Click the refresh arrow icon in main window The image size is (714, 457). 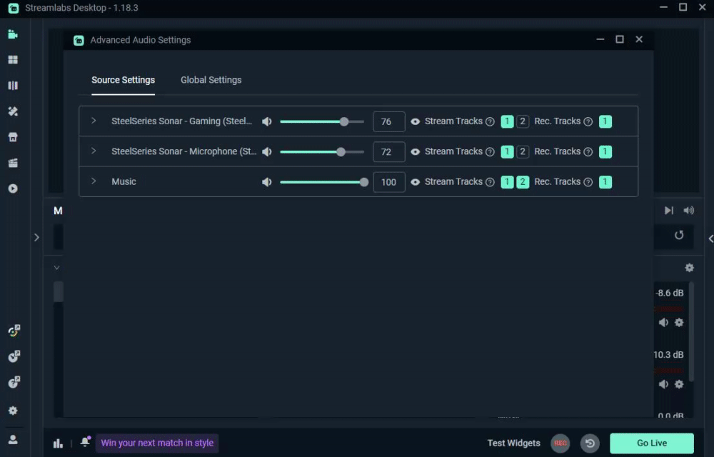coord(679,235)
